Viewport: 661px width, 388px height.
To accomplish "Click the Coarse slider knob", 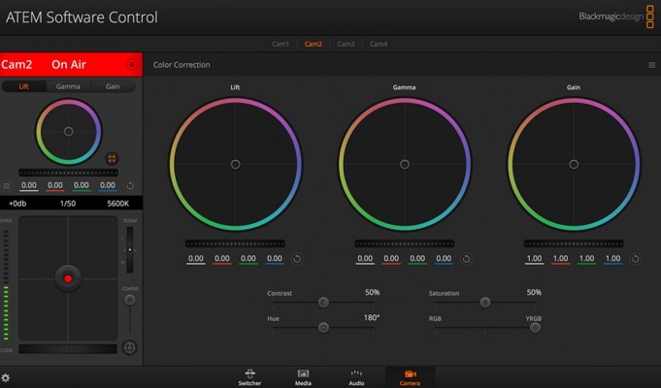I will coord(130,300).
